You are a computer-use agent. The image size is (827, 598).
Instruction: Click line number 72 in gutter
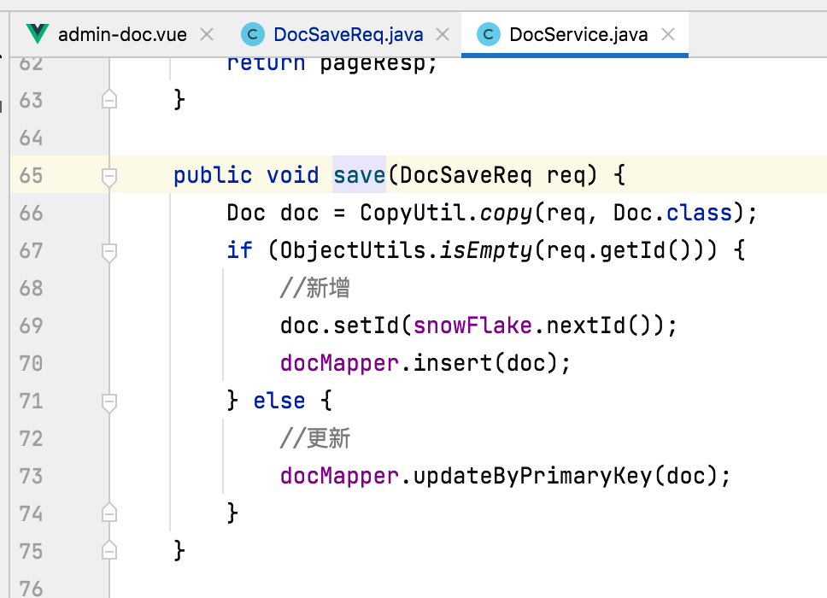pyautogui.click(x=31, y=439)
